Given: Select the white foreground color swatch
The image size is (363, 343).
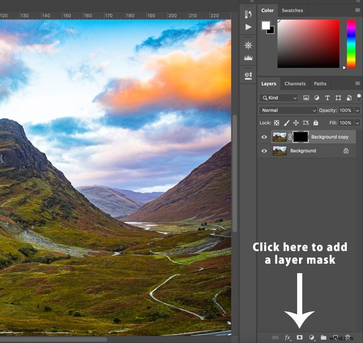Looking at the screenshot, I should pyautogui.click(x=266, y=25).
